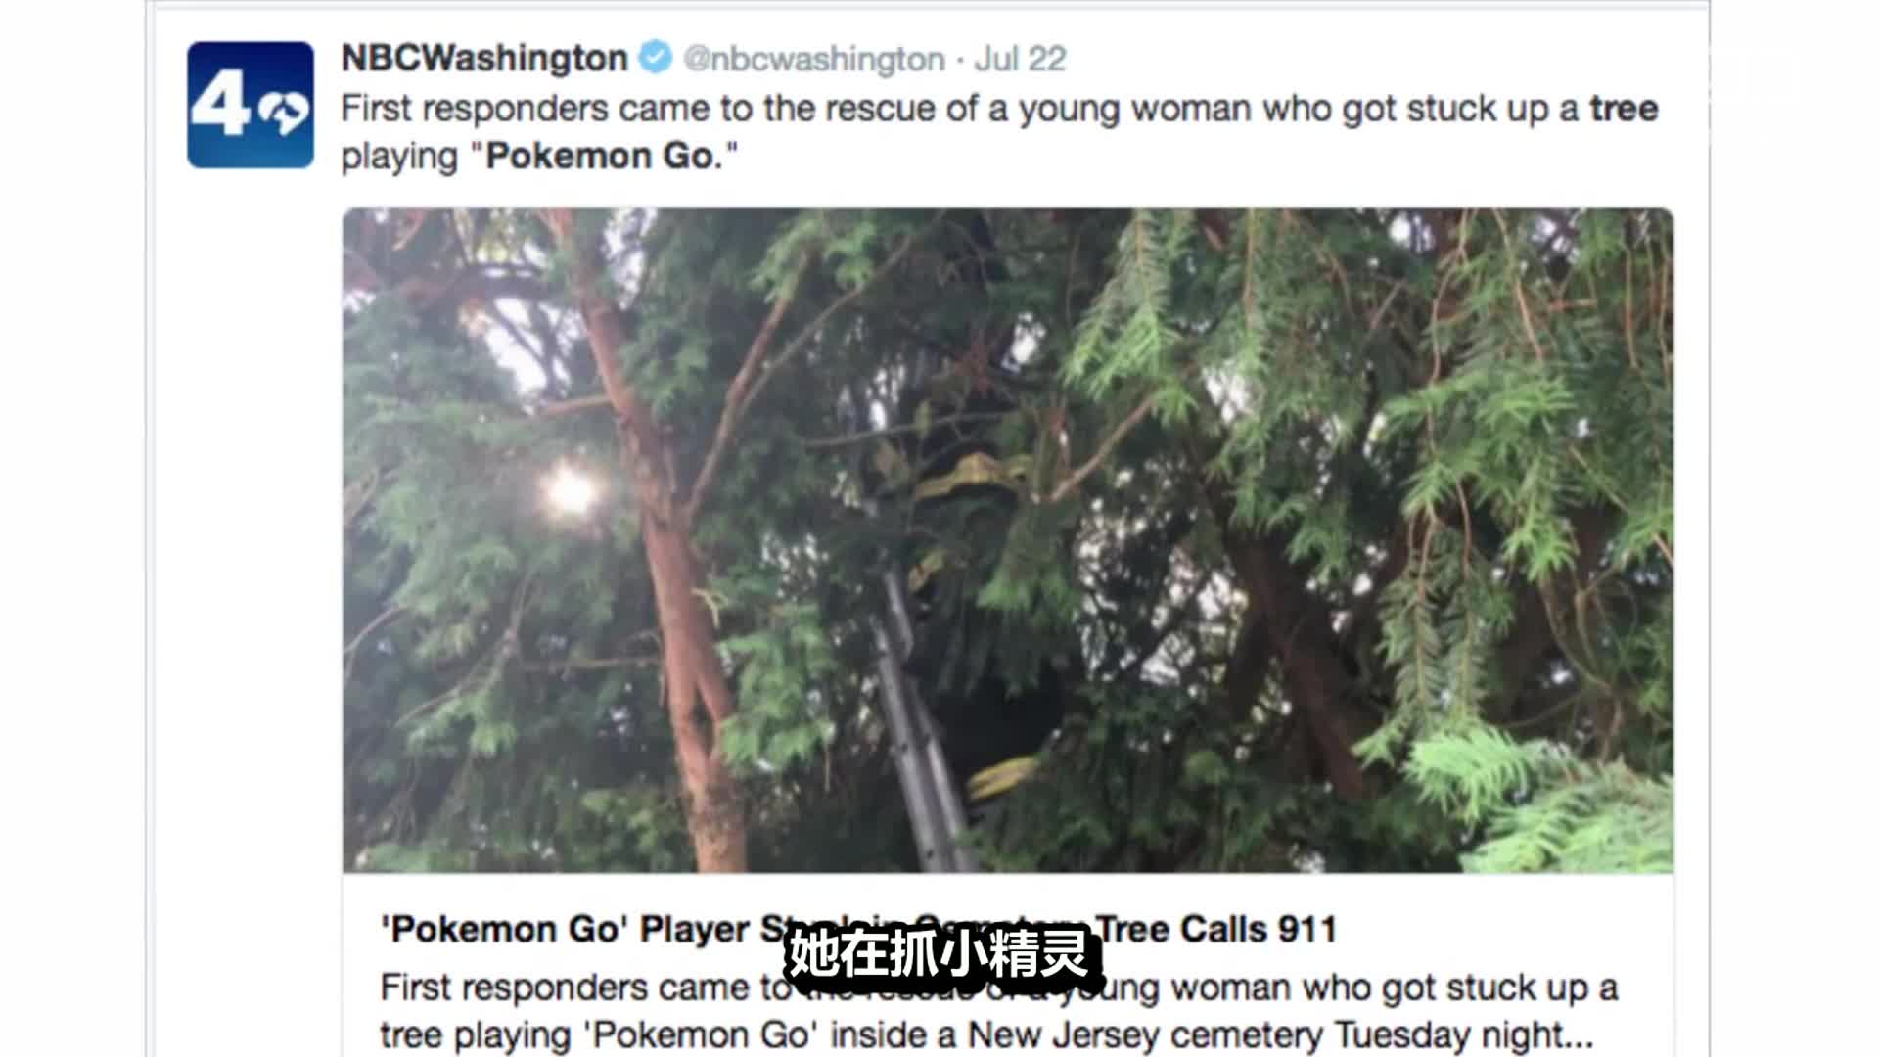The width and height of the screenshot is (1879, 1057).
Task: Click the arrow symbol in NBC4 logo
Action: coord(285,115)
